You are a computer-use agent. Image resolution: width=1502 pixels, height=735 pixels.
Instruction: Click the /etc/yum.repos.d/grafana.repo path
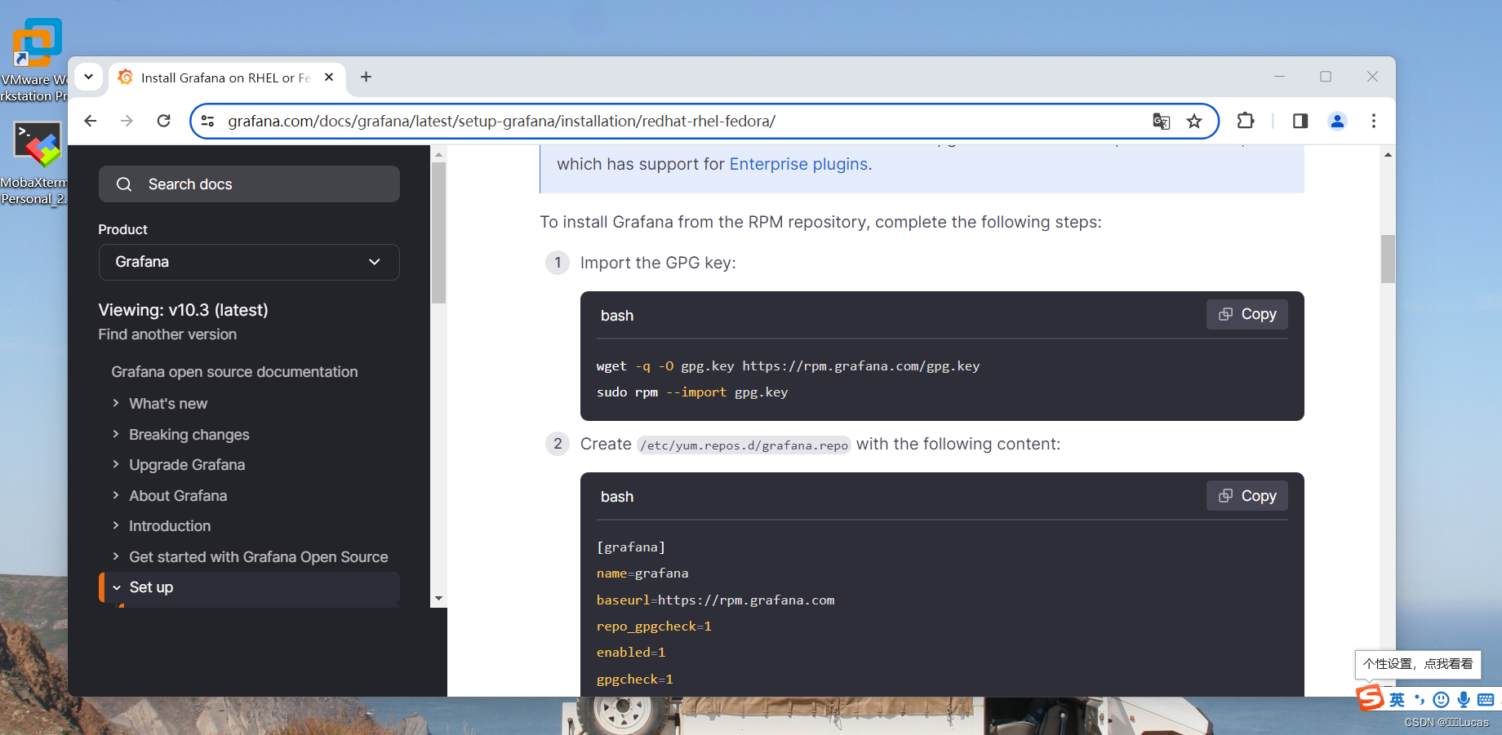(x=744, y=445)
